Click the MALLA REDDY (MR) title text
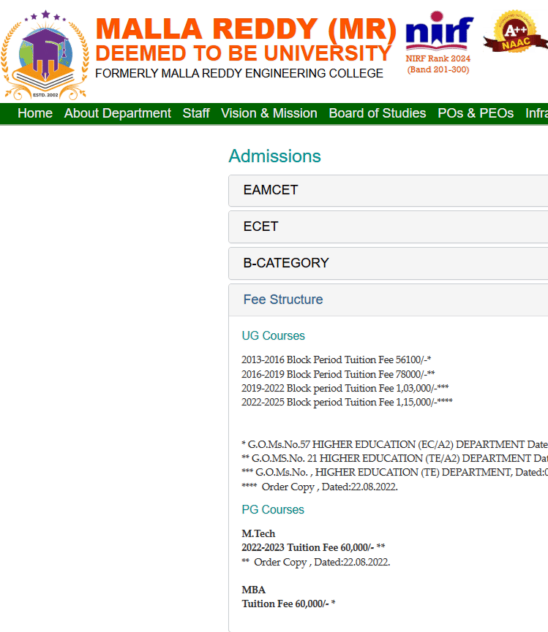 246,28
